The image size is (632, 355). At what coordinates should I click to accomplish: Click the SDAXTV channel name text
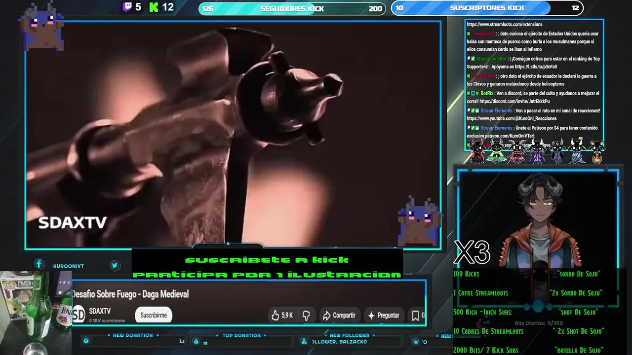[x=100, y=311]
